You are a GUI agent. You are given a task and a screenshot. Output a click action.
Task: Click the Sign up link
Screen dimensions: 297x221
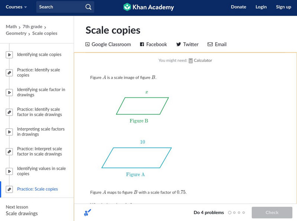point(283,7)
